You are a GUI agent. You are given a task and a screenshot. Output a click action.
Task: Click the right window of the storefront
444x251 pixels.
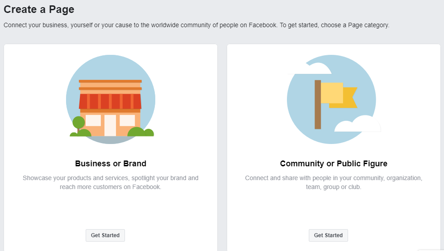point(127,120)
